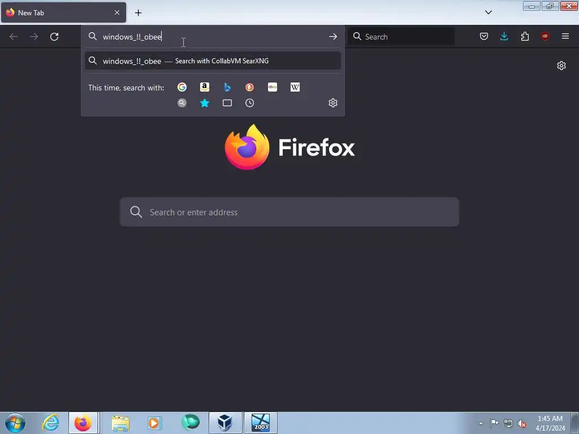Focus the 'Search or enter address' page field
The image size is (579, 434).
click(289, 212)
